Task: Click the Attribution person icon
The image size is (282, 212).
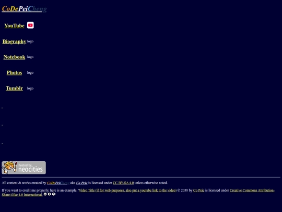Action: point(49,194)
